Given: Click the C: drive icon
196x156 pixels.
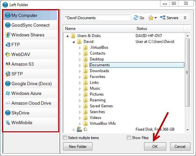Looking at the screenshot, I should 79,129.
